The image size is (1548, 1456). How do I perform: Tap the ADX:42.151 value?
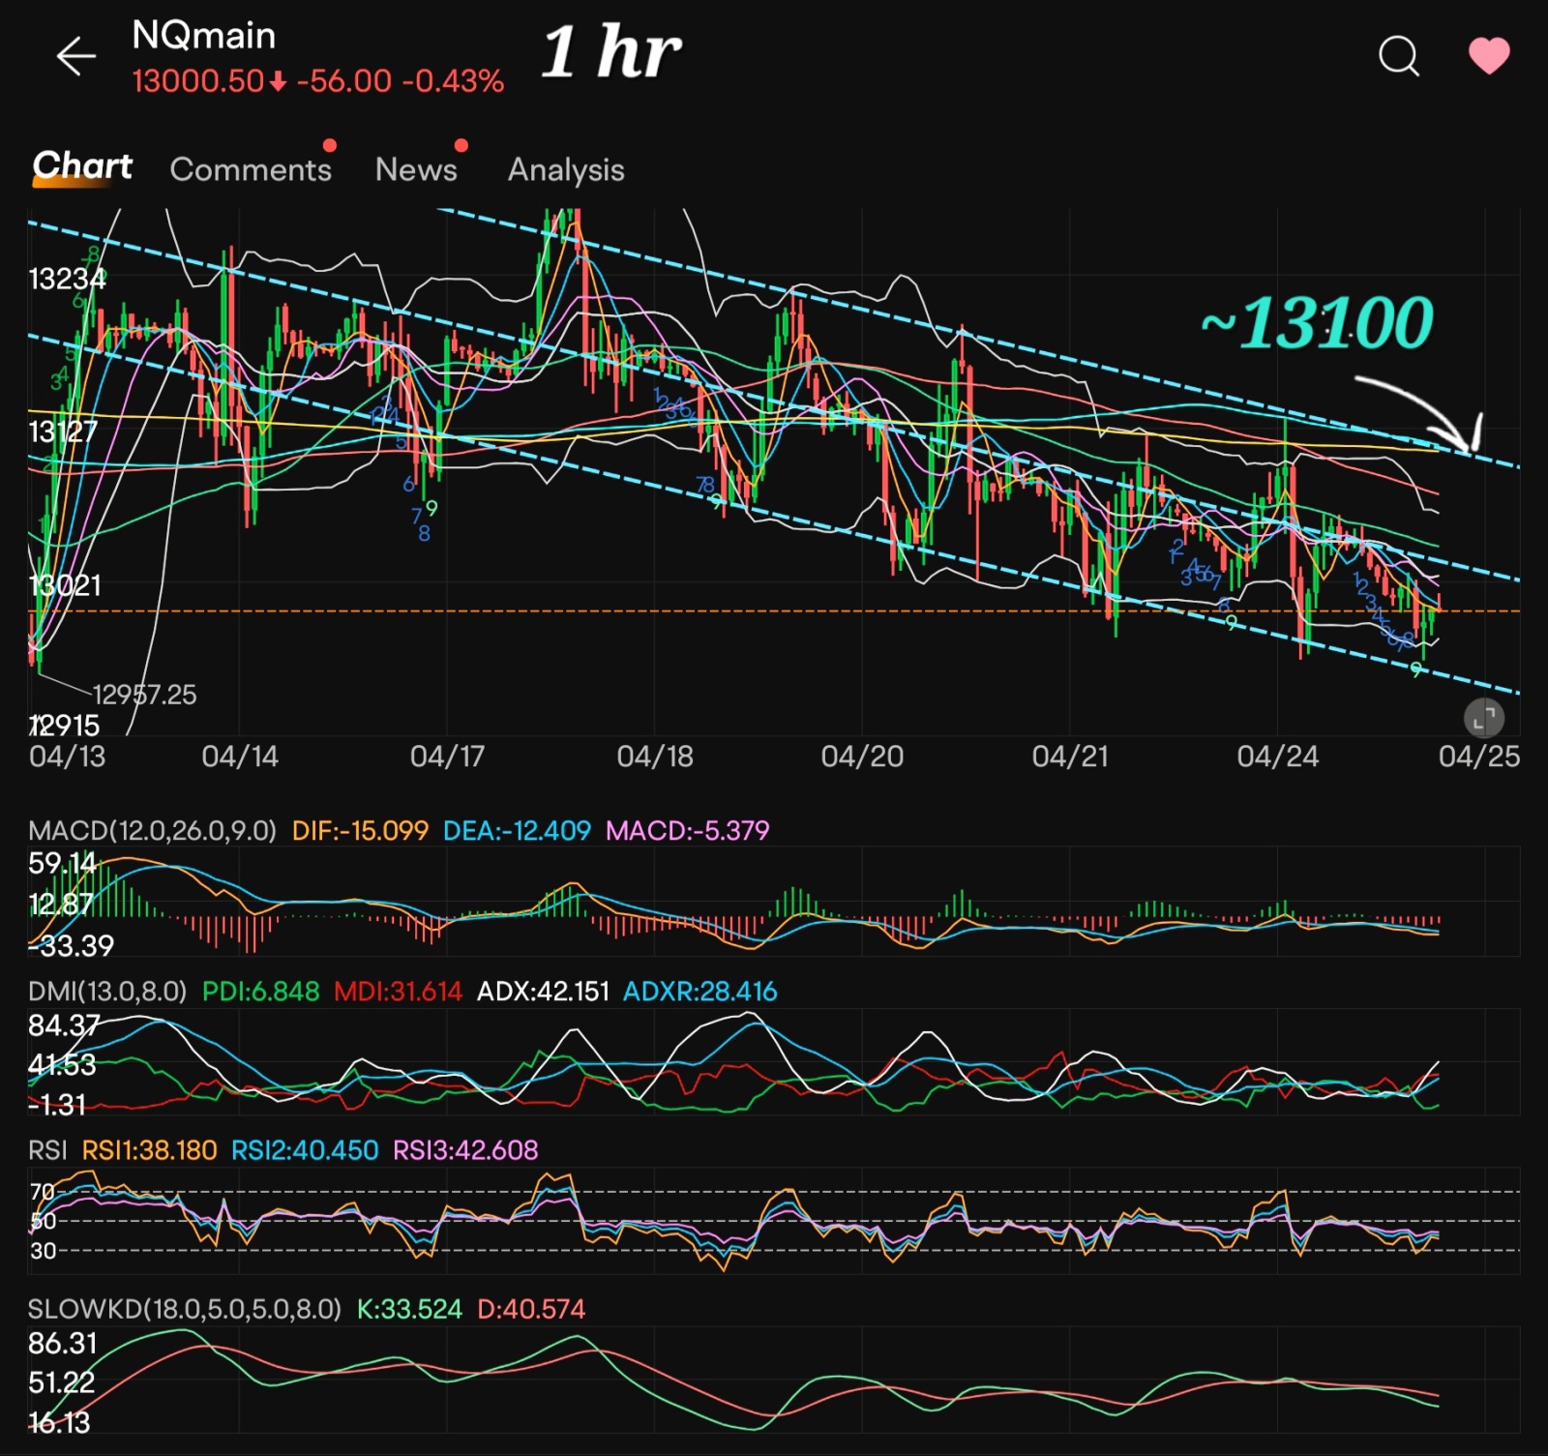tap(543, 992)
